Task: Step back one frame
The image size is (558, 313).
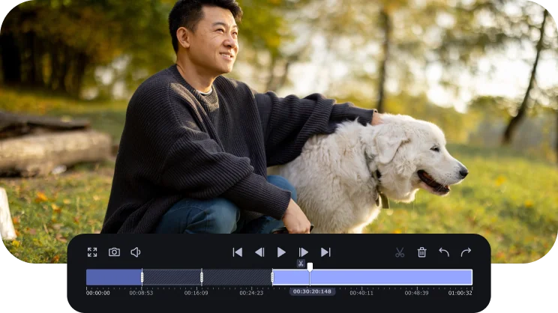Action: pos(259,252)
